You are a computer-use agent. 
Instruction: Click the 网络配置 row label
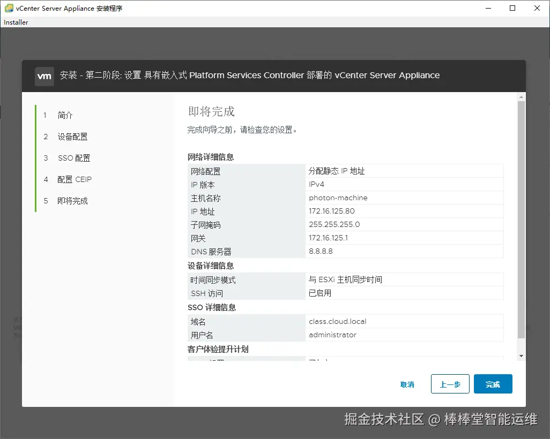tap(205, 171)
